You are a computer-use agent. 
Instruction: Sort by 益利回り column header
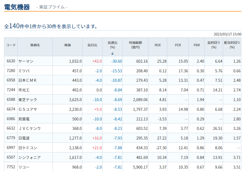pyautogui.click(x=214, y=45)
